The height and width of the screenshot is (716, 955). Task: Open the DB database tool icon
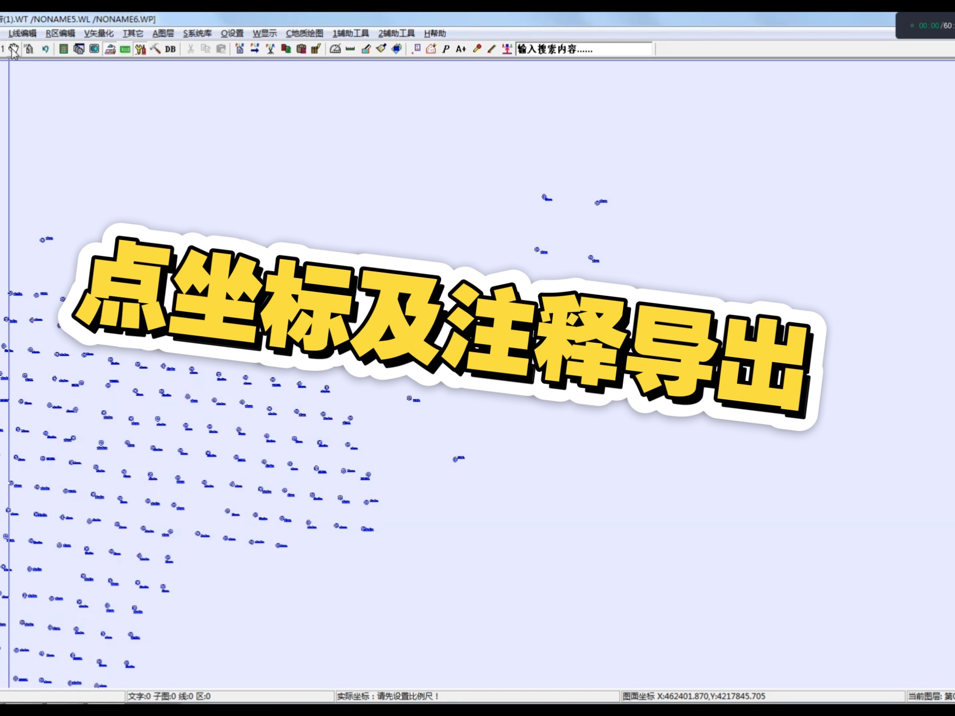pos(170,49)
